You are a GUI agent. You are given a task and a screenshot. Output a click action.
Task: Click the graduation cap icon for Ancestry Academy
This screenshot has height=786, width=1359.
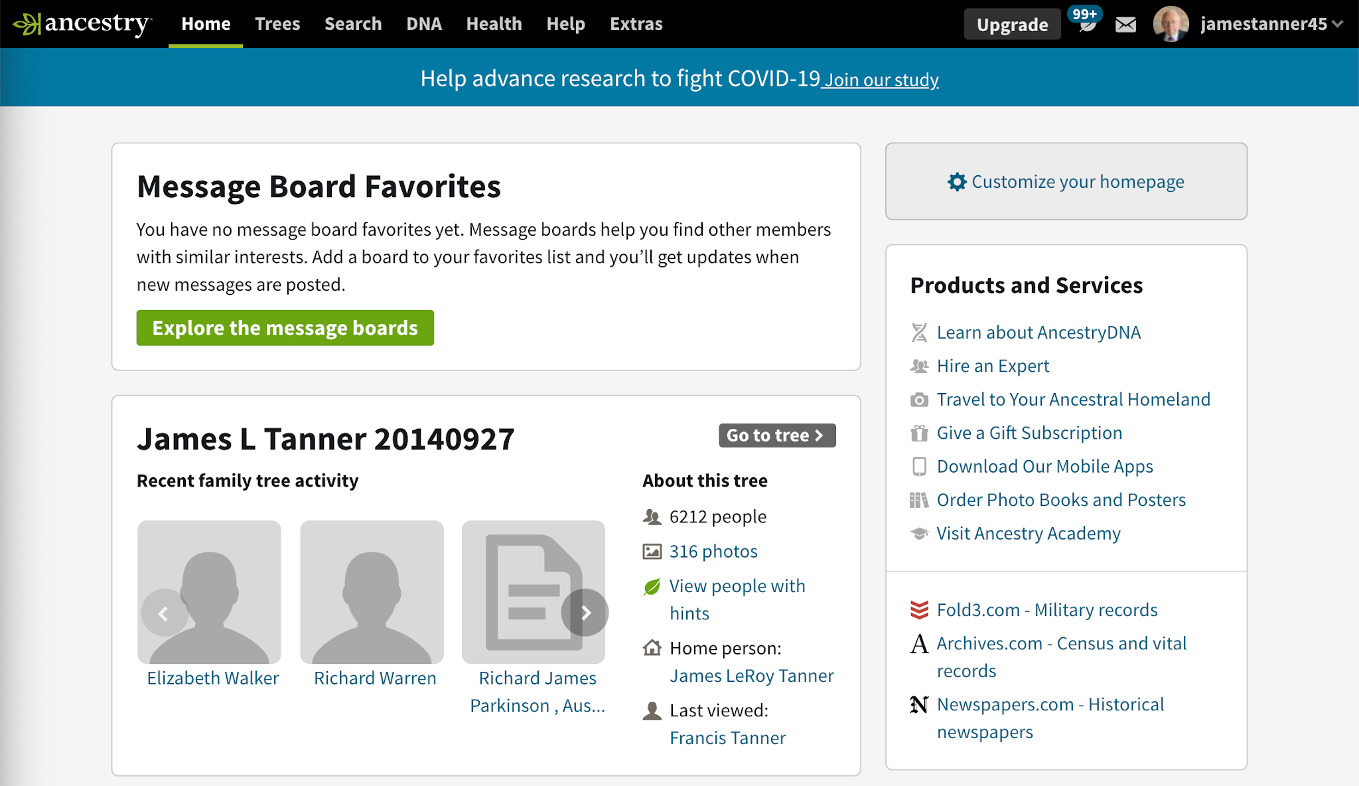(x=918, y=533)
